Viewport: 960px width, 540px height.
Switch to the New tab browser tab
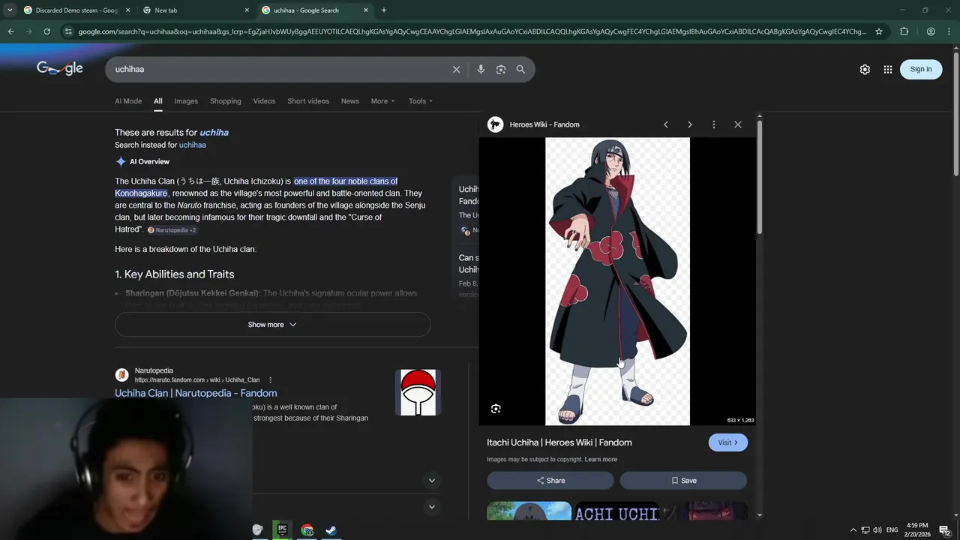pyautogui.click(x=195, y=10)
